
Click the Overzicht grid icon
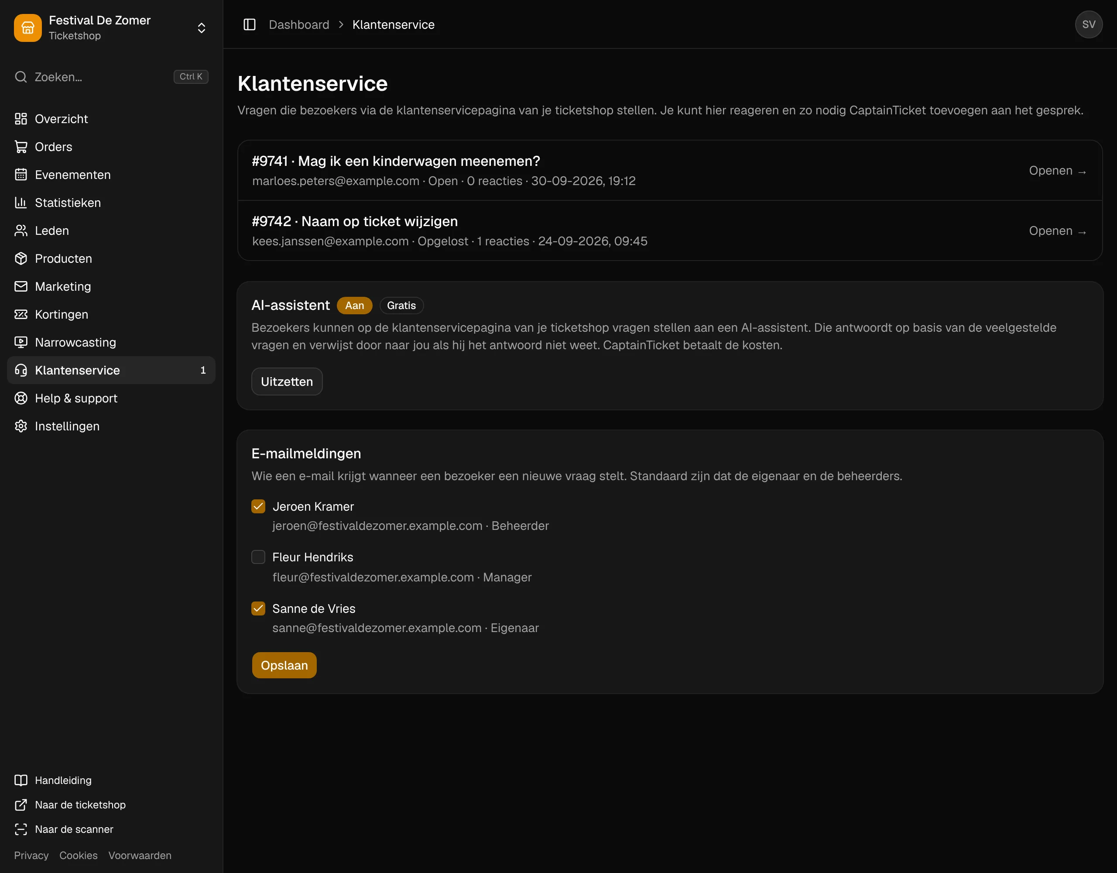[x=21, y=119]
